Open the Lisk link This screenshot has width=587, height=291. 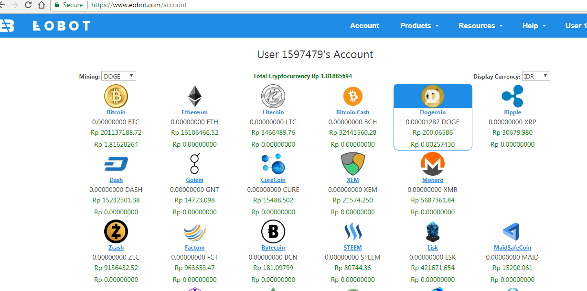pos(433,248)
